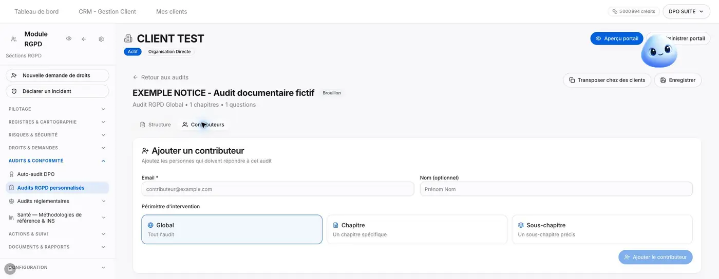Viewport: 719px width, 279px height.
Task: Click the building icon next to CLIENT TEST
Action: coord(128,38)
